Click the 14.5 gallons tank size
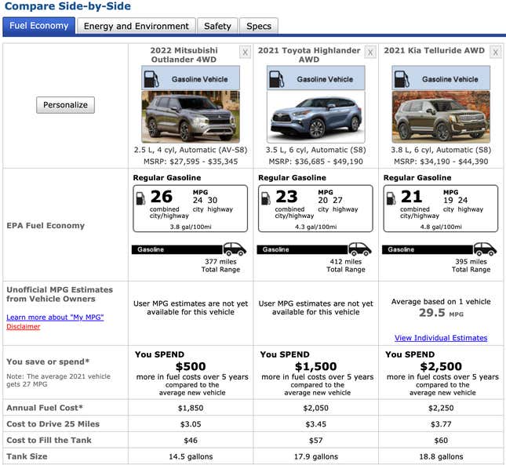 [x=191, y=456]
